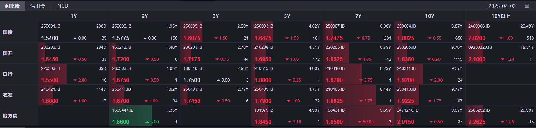This screenshot has width=536, height=128.
Task: Click the green 1605447.IB local bond cell
Action: click(123, 110)
